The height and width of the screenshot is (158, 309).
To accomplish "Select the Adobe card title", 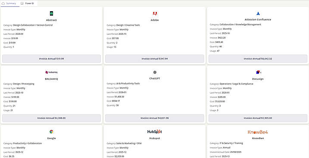I will pyautogui.click(x=155, y=20).
